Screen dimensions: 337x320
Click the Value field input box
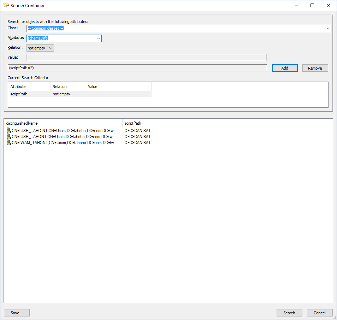[x=146, y=58]
